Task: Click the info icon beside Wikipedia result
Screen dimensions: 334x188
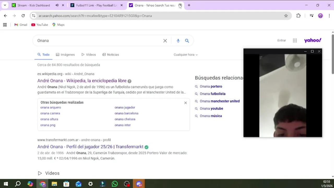Action: (x=129, y=81)
